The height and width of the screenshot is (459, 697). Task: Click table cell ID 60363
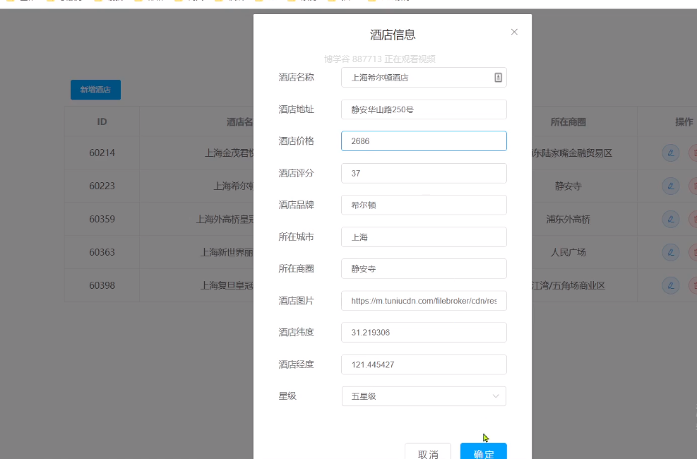[102, 252]
